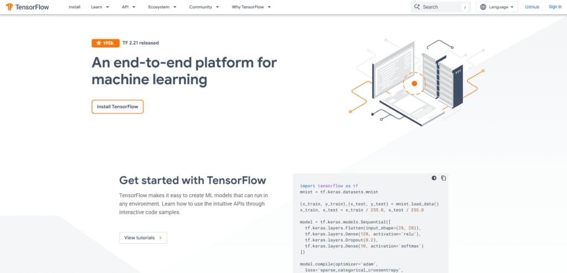The width and height of the screenshot is (567, 273).
Task: Click the Dense(10, activation='softmax') code line
Action: [364, 246]
